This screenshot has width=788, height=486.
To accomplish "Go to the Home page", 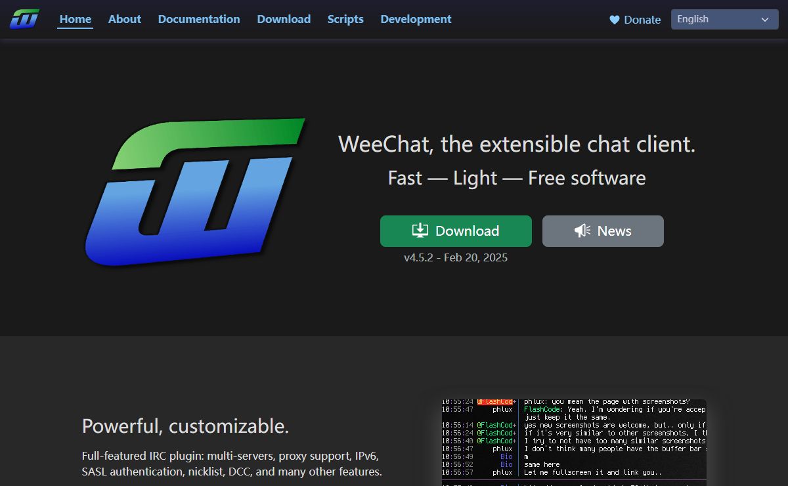I will tap(76, 19).
